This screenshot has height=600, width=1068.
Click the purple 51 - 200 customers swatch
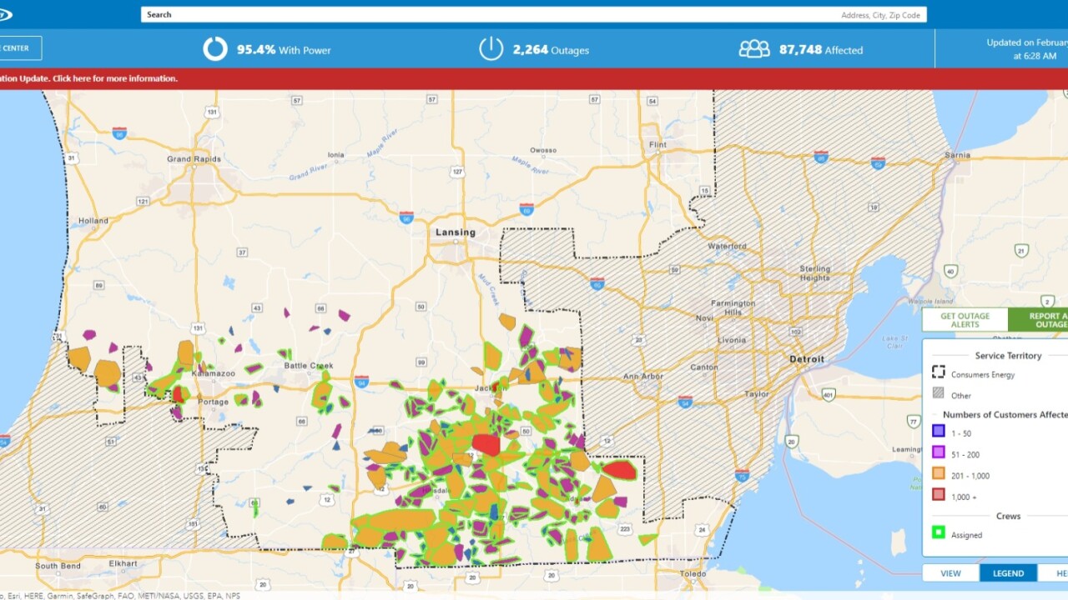tap(938, 454)
